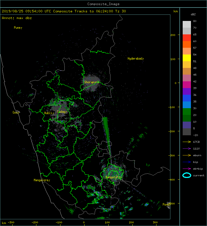
Task: Click the 'Annot: max dbz' annotation label
Action: point(17,18)
